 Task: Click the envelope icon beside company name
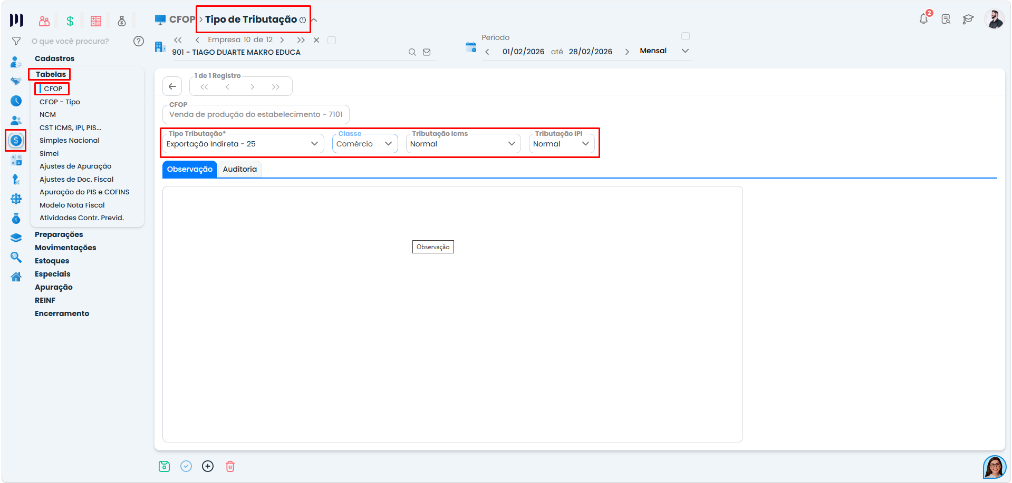click(x=427, y=52)
